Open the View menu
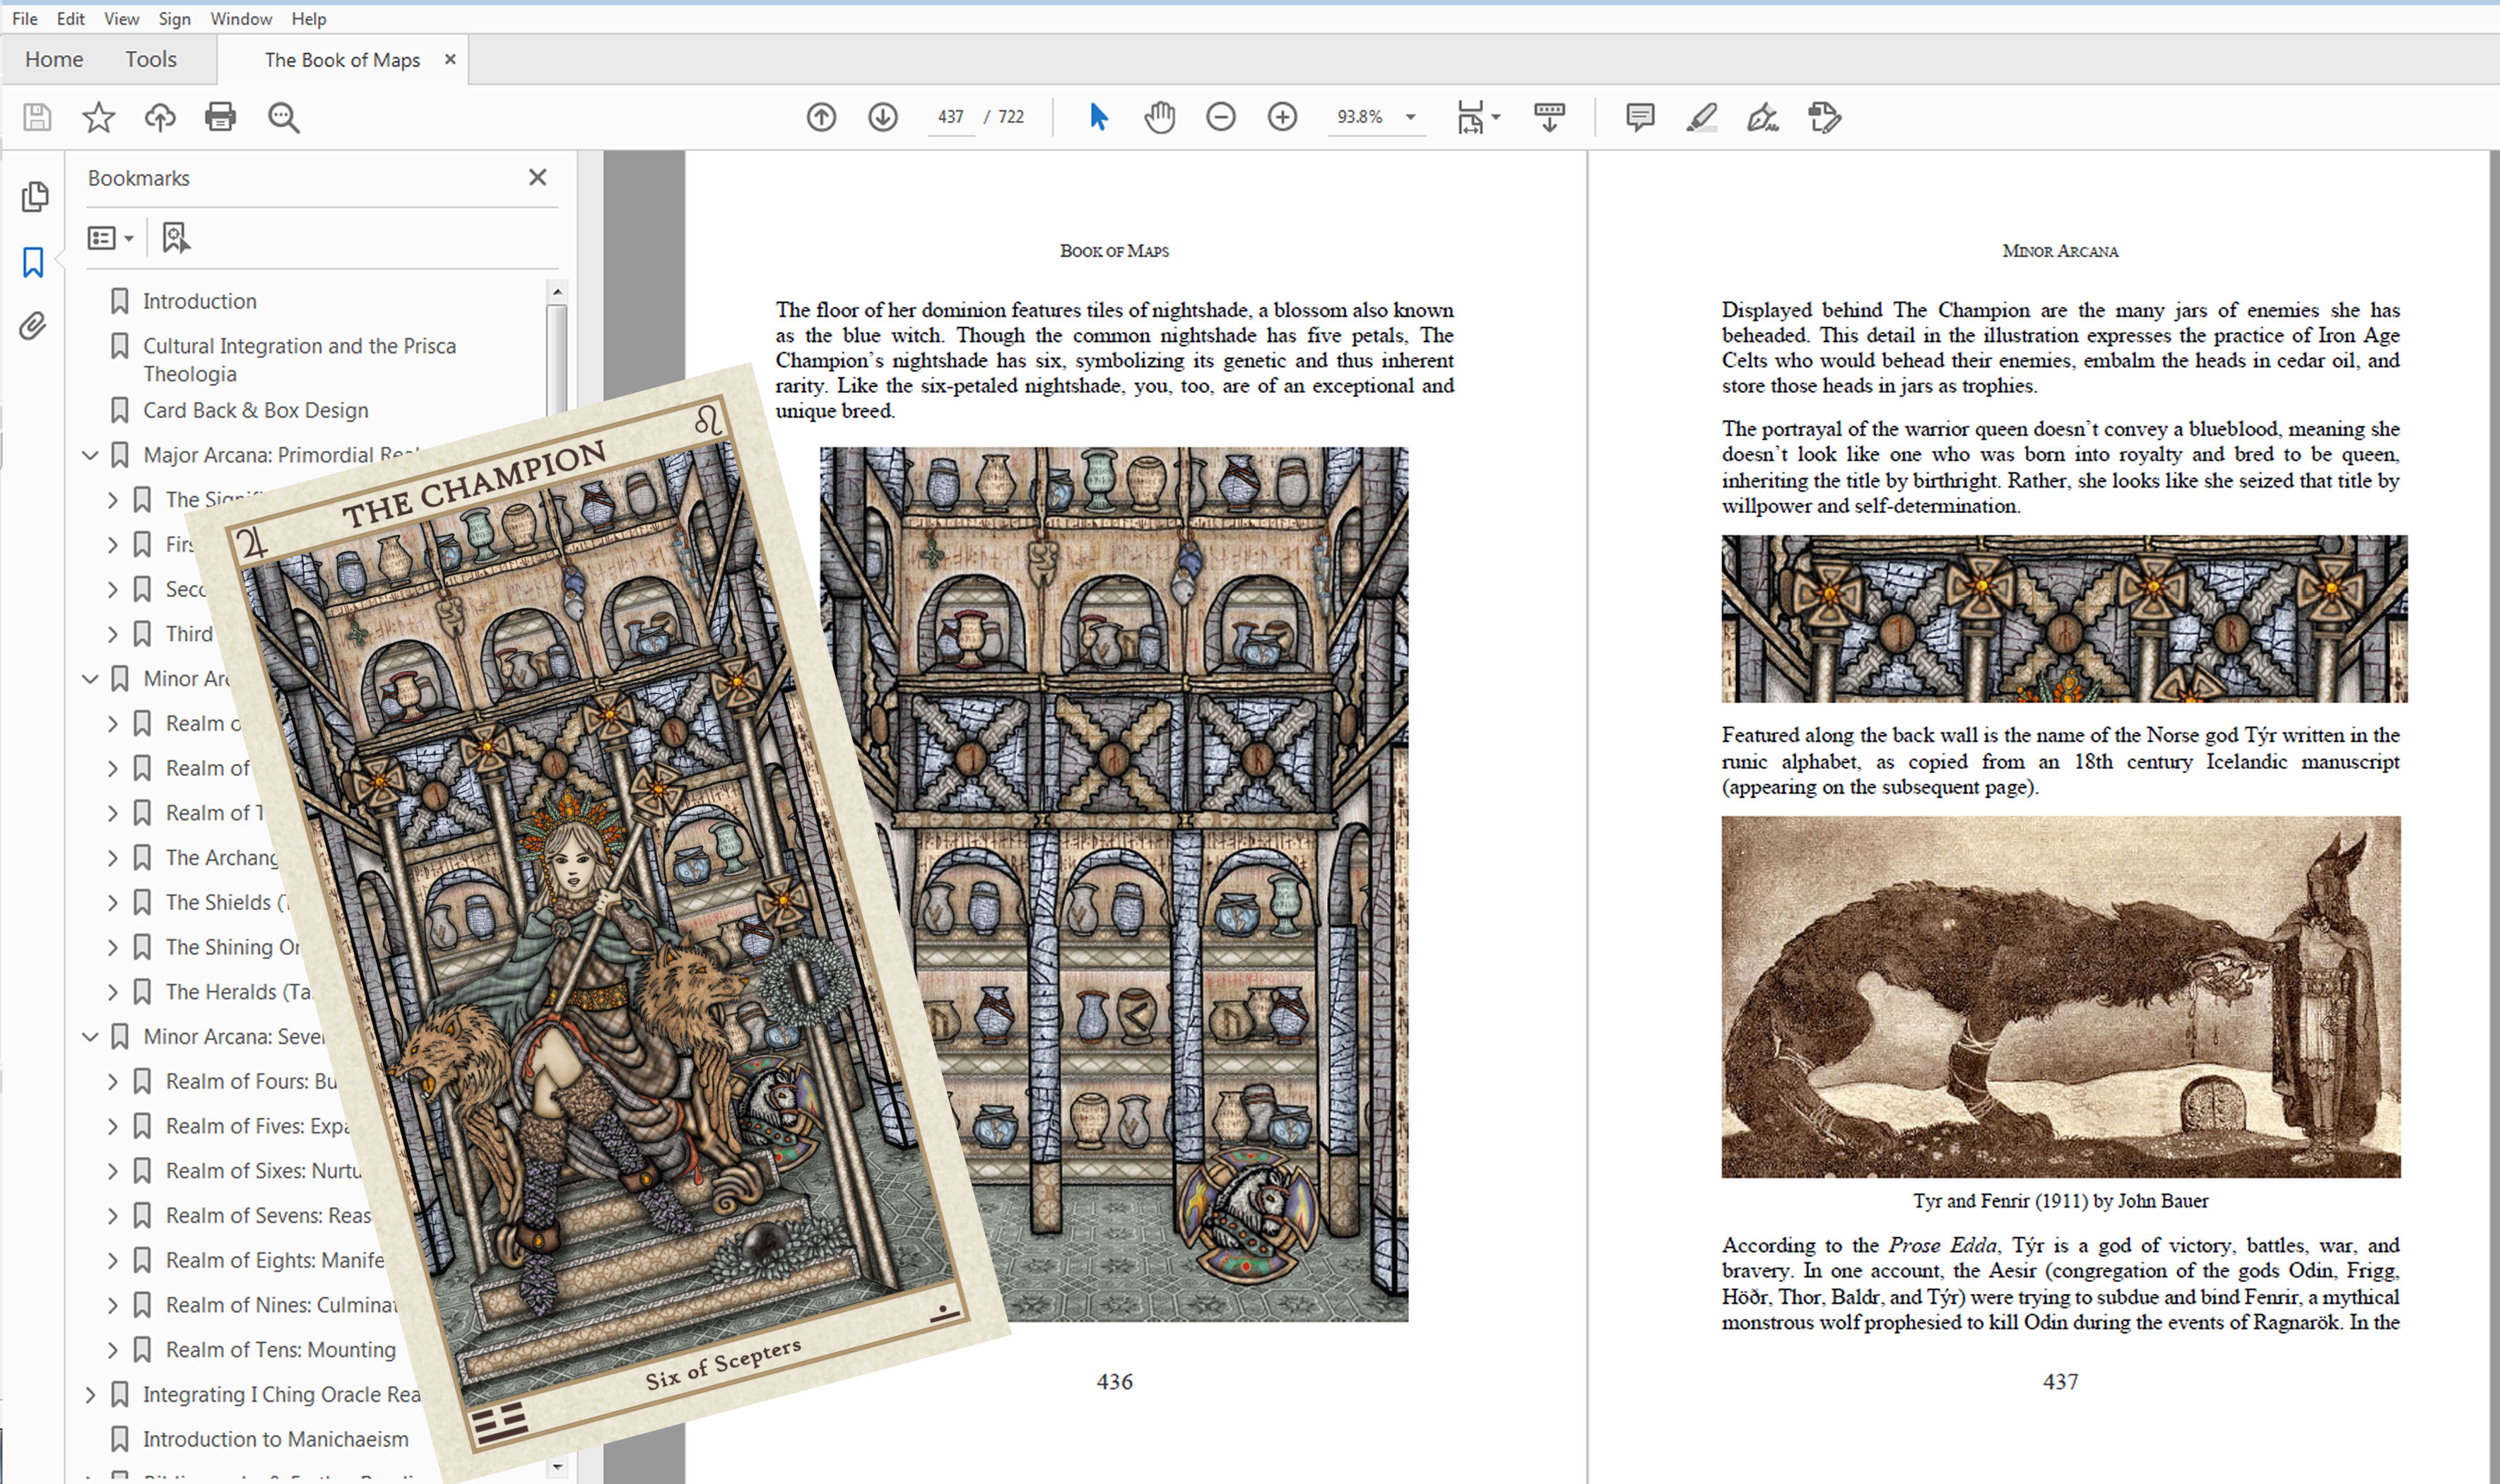 pos(121,18)
